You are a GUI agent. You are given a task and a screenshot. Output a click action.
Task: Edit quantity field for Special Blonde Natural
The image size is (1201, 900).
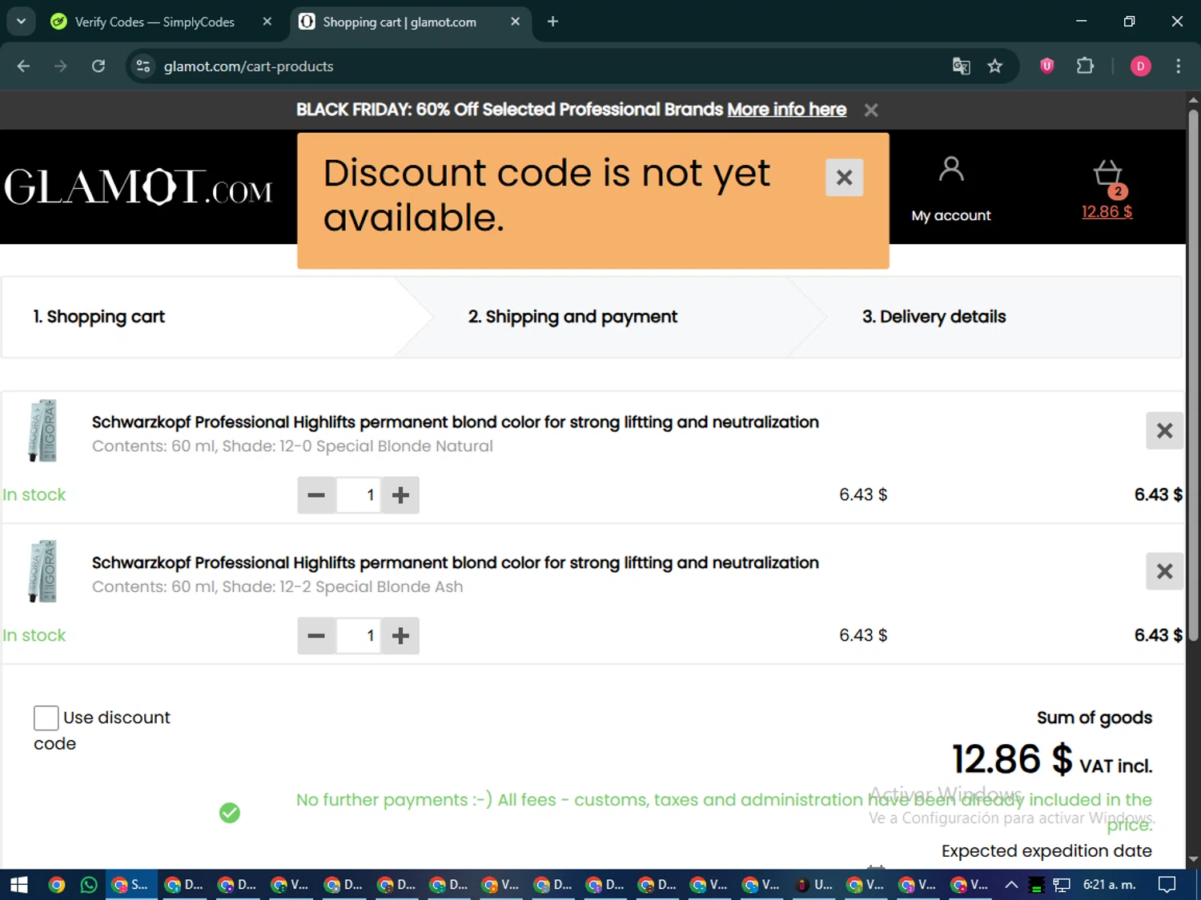tap(358, 495)
